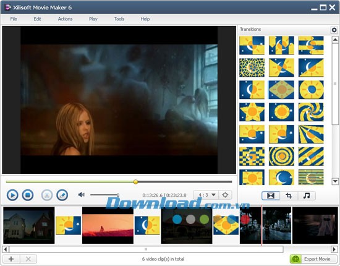Select the spiral swirl transition
The height and width of the screenshot is (266, 340).
pos(311,112)
